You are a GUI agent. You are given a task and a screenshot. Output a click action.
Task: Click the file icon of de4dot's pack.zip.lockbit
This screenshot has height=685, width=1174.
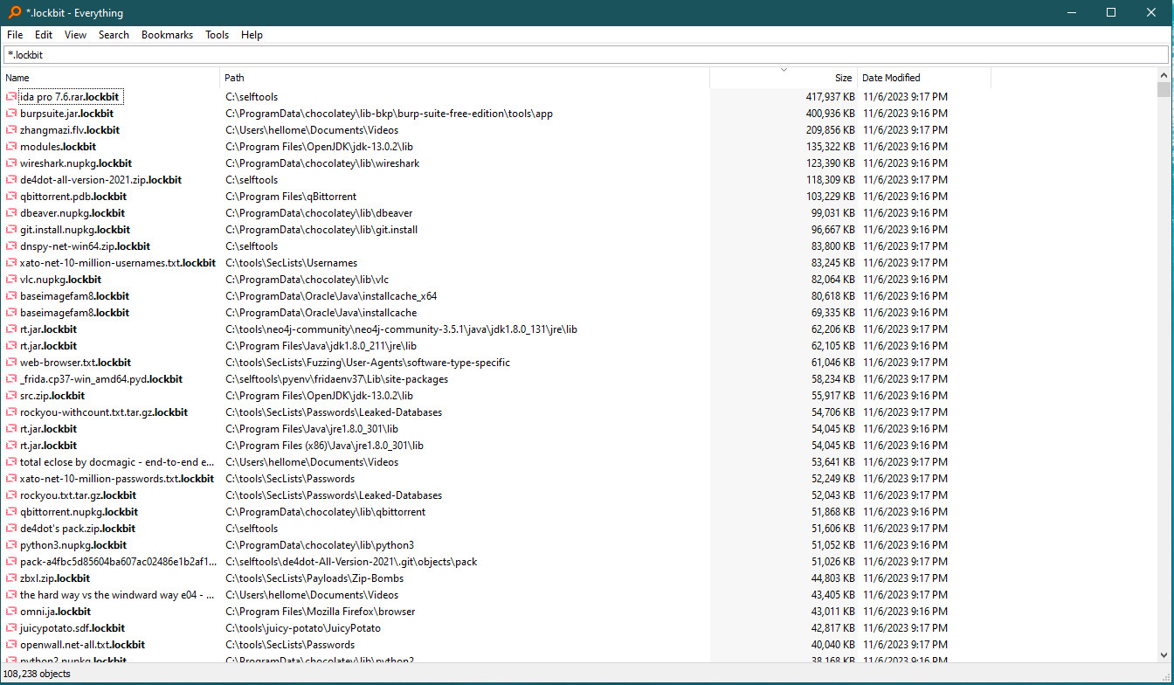[x=11, y=529]
